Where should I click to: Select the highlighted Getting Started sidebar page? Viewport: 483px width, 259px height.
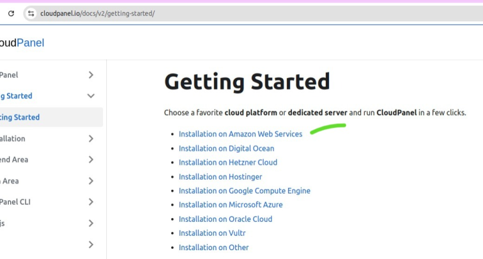25,118
